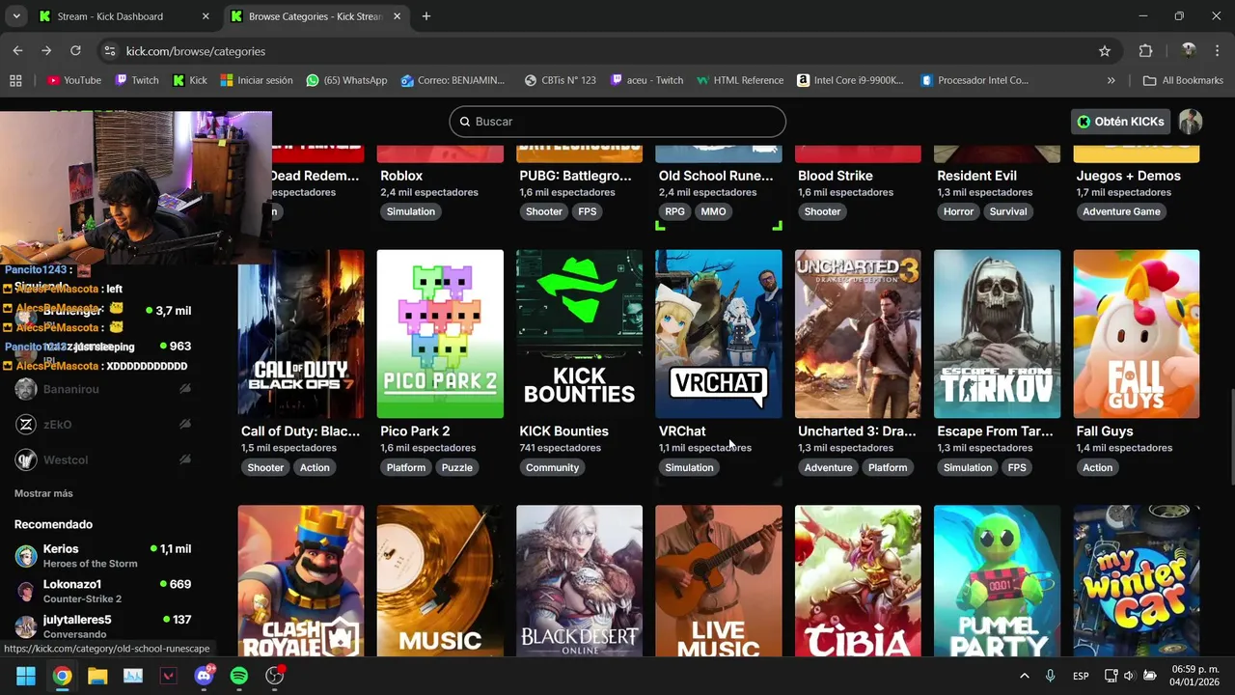Open the Uncharted 3 category cover
The image size is (1235, 695).
pos(858,334)
